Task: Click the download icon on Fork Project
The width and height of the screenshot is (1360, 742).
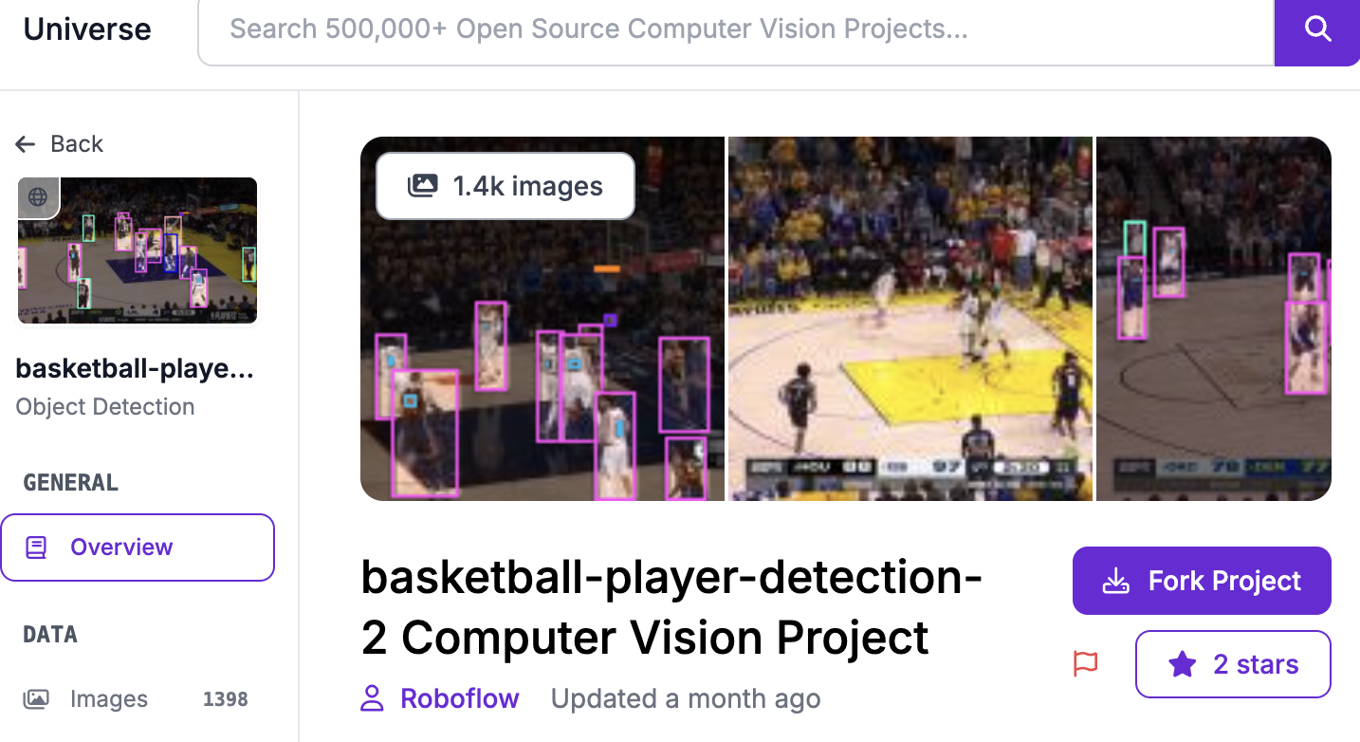Action: [x=1116, y=581]
